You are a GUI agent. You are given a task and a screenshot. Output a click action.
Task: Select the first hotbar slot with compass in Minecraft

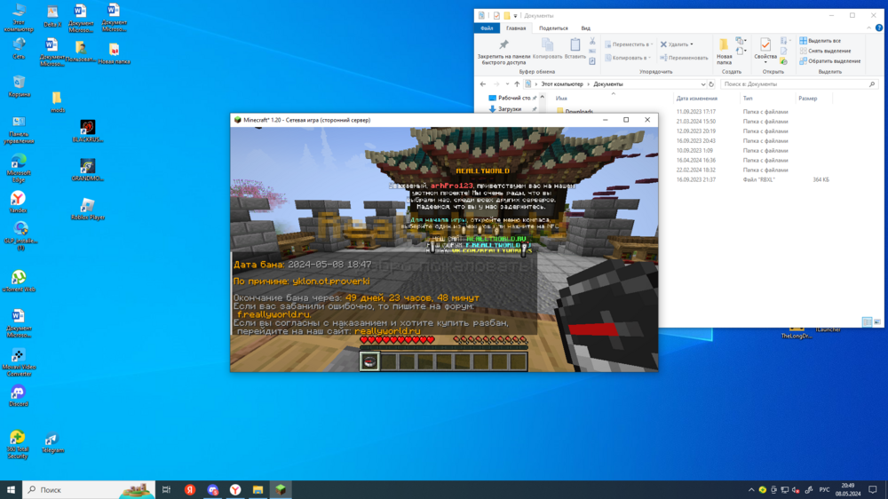pos(369,361)
